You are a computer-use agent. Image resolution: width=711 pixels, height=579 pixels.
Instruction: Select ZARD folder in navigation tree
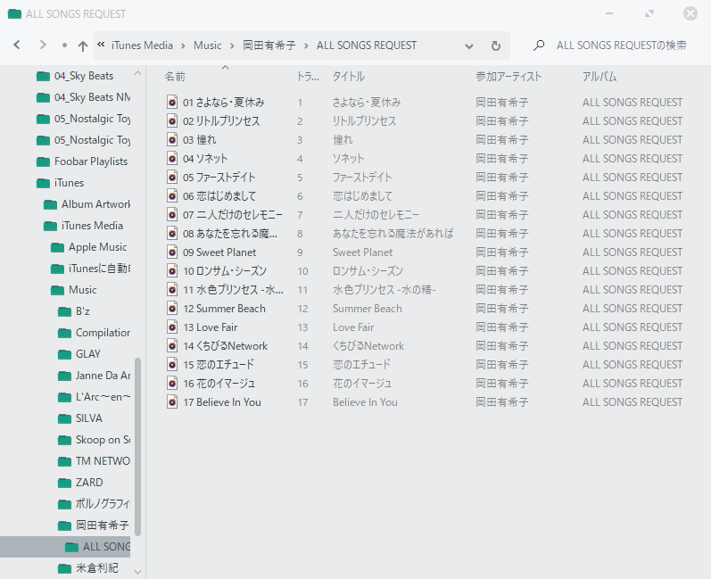click(89, 483)
